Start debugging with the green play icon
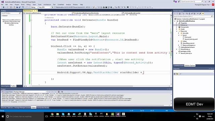 52,7
